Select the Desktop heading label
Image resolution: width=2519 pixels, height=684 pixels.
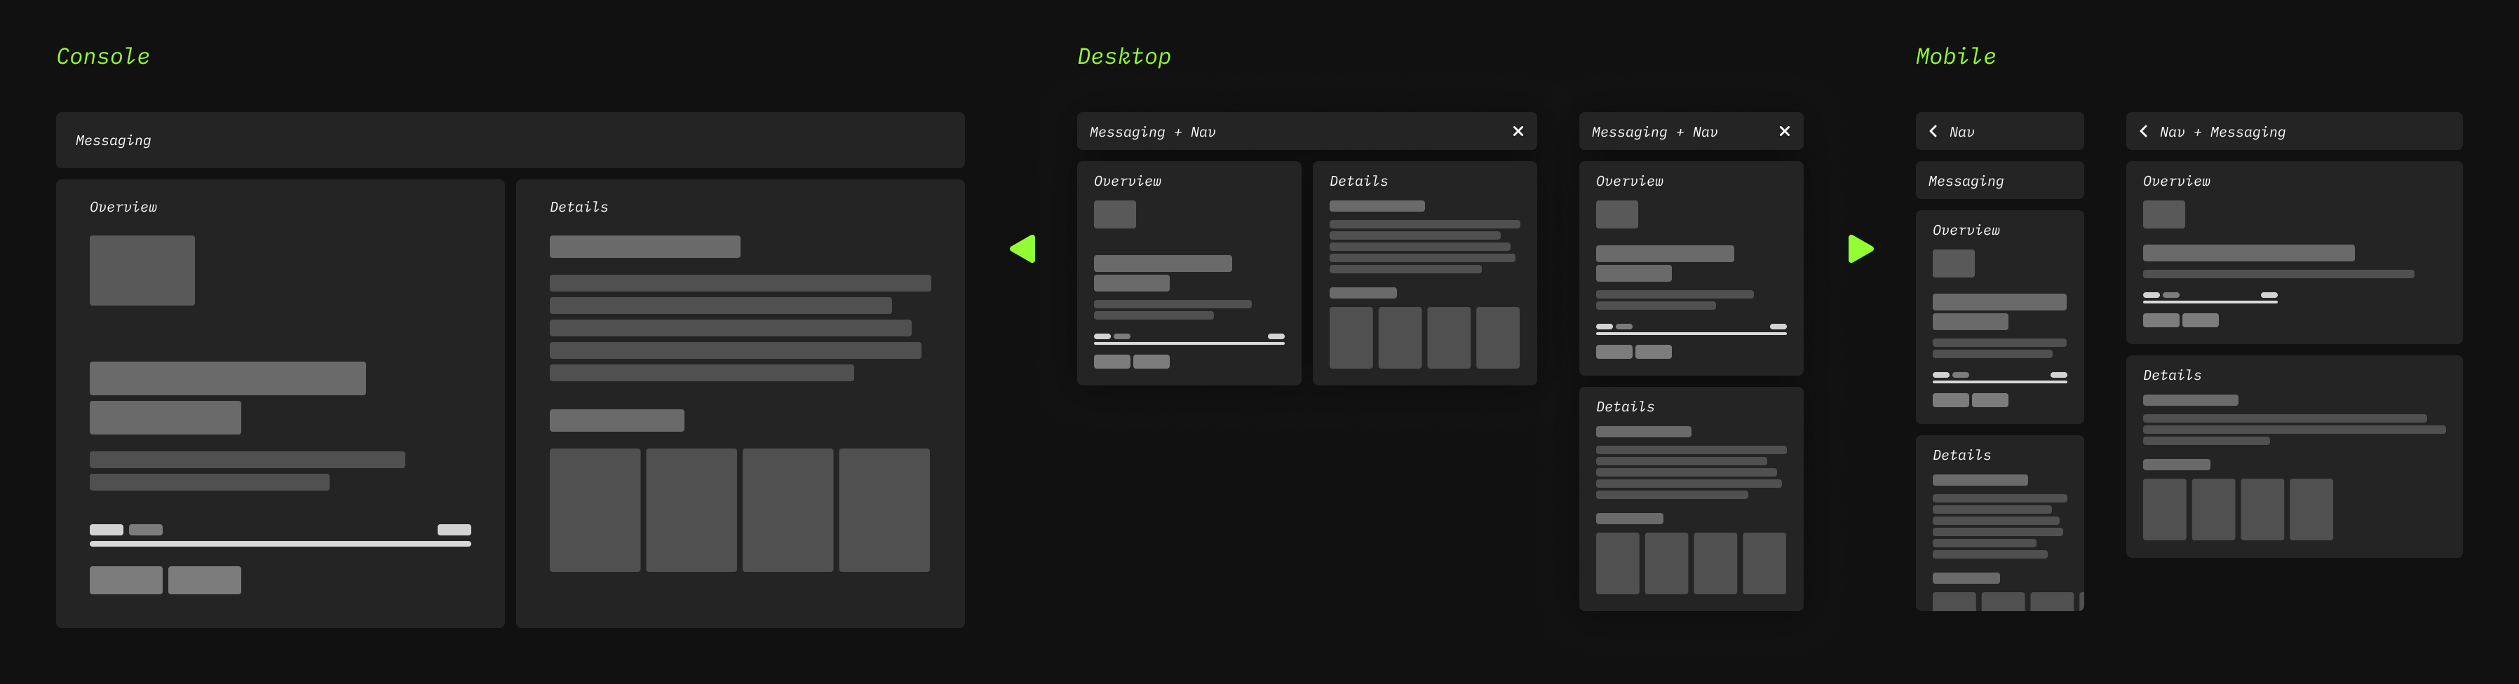[x=1123, y=57]
